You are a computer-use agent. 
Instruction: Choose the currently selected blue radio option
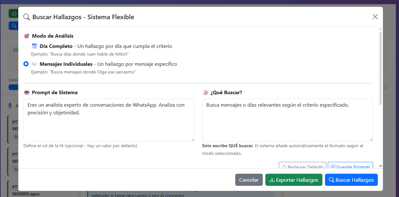pyautogui.click(x=26, y=64)
